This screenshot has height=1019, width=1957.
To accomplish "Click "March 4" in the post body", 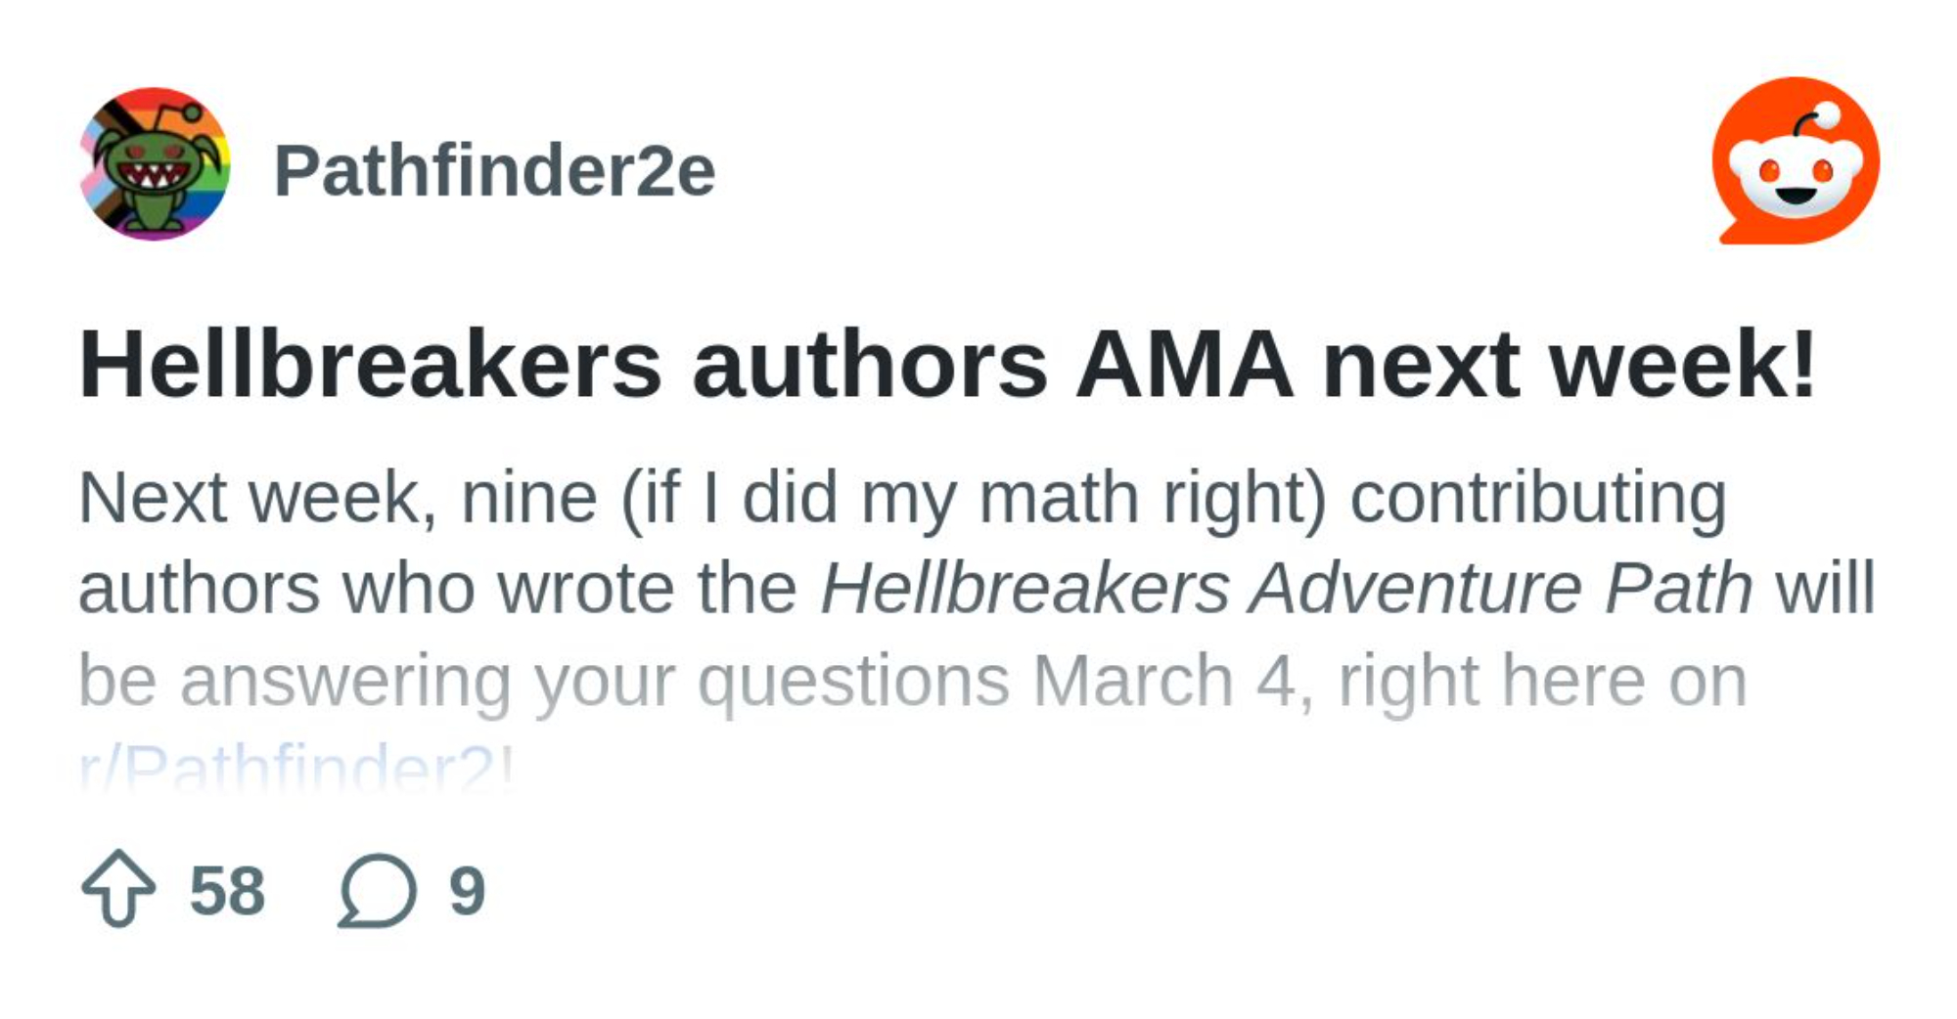I will pyautogui.click(x=1163, y=681).
